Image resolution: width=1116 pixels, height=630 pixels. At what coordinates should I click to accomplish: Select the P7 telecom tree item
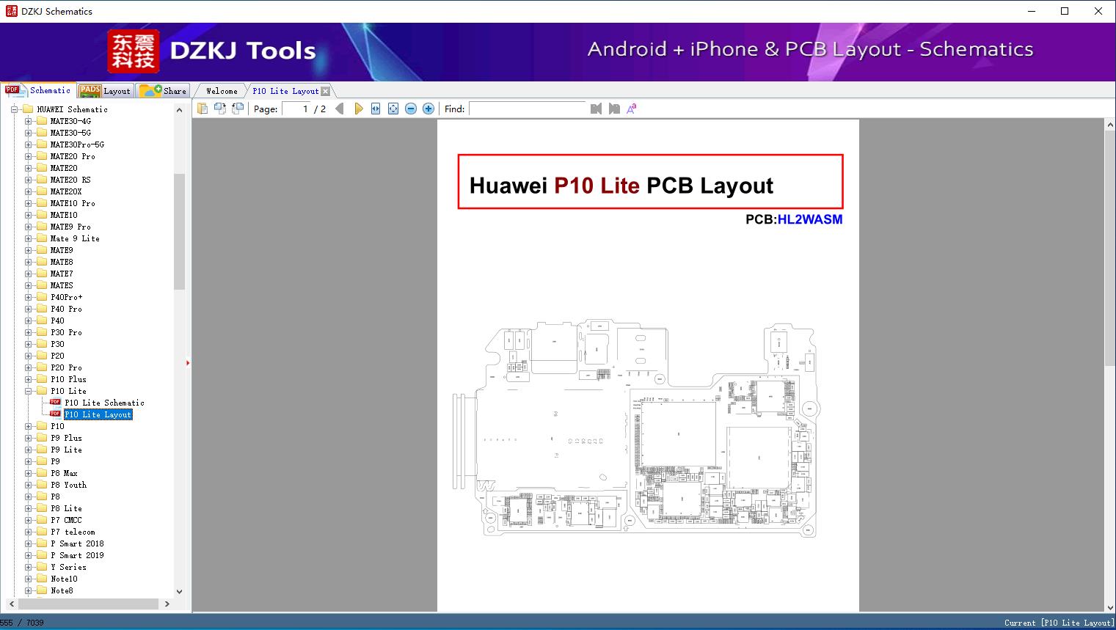click(73, 532)
